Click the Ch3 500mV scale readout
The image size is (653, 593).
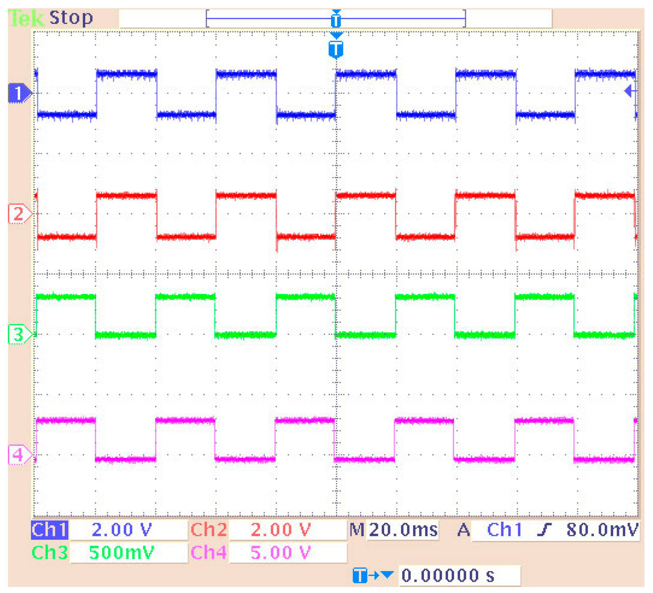[122, 552]
